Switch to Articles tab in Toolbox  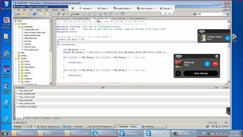pos(36,118)
